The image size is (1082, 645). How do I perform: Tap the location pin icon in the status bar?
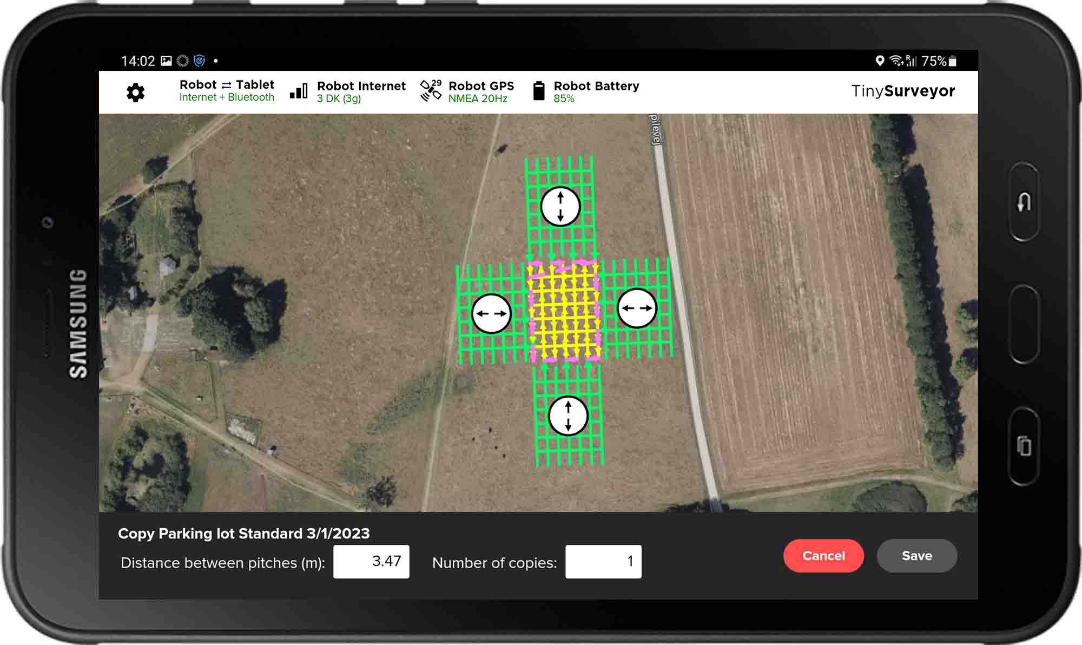tap(881, 61)
